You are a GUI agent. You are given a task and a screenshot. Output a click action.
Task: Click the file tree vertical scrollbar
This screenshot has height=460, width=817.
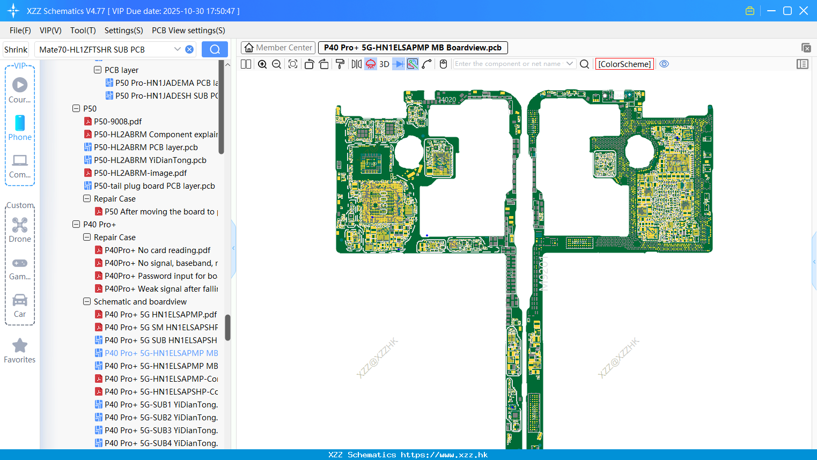[x=227, y=327]
